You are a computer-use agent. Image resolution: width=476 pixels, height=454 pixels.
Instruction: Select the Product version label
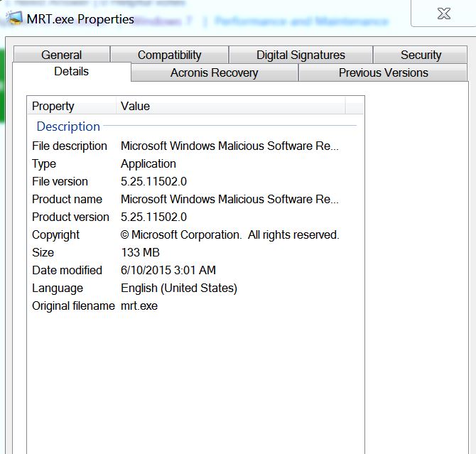[70, 217]
